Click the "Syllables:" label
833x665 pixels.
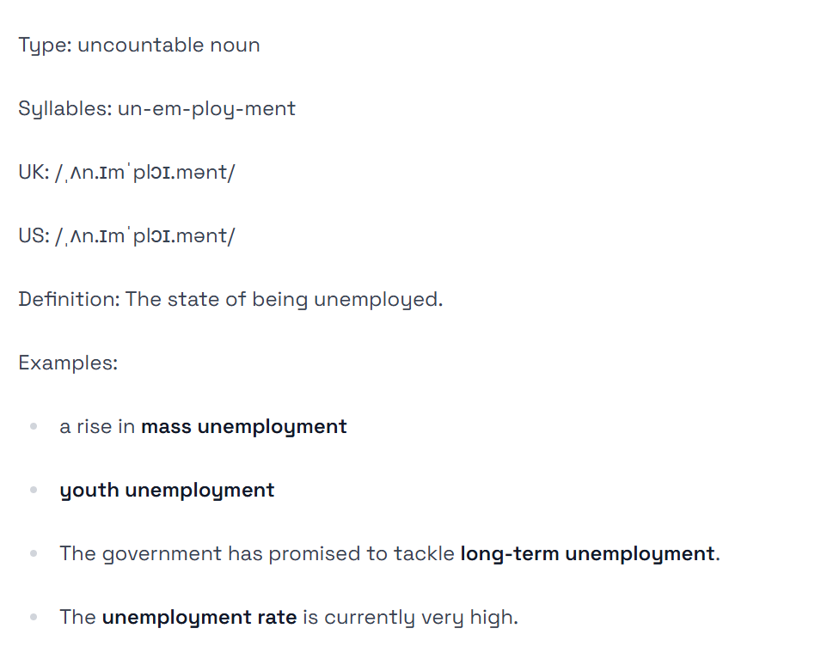64,109
